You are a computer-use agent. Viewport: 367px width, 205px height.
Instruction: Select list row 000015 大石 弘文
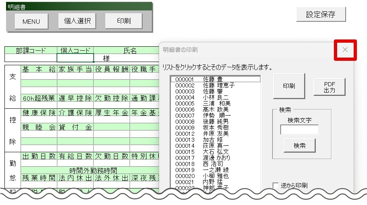[x=215, y=152]
